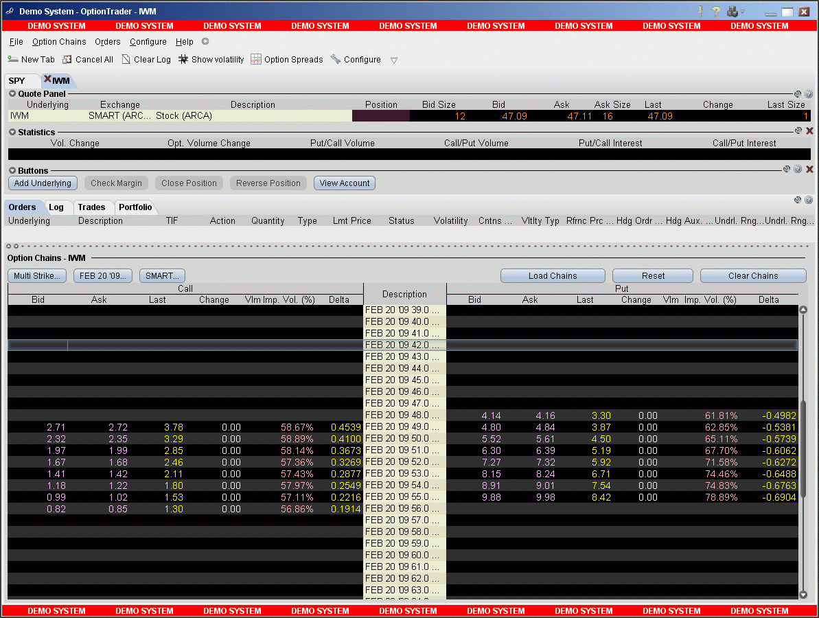This screenshot has height=618, width=819.
Task: Click call ask 2.35 for 50.0 strike
Action: (x=118, y=439)
